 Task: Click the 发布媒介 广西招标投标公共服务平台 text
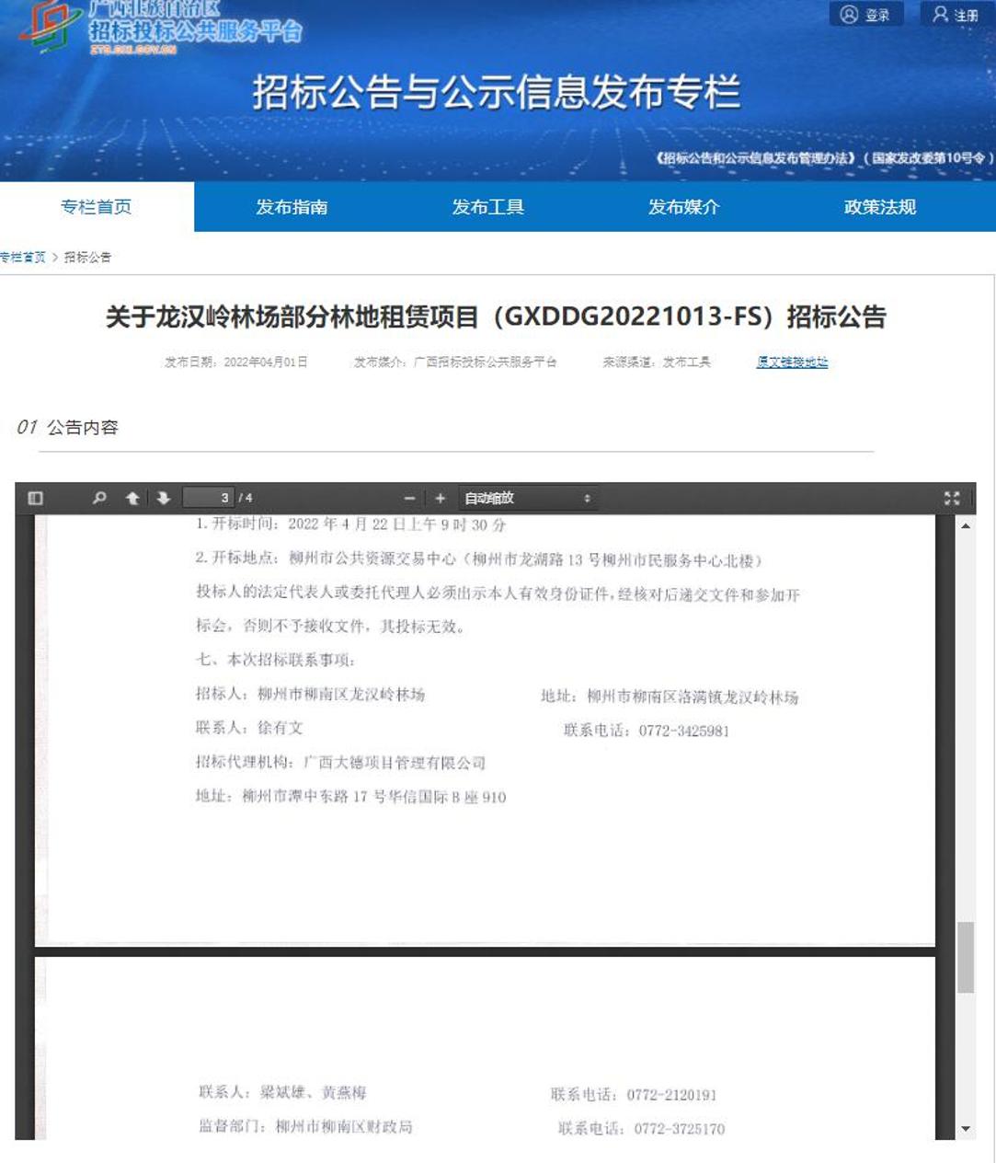pos(455,363)
